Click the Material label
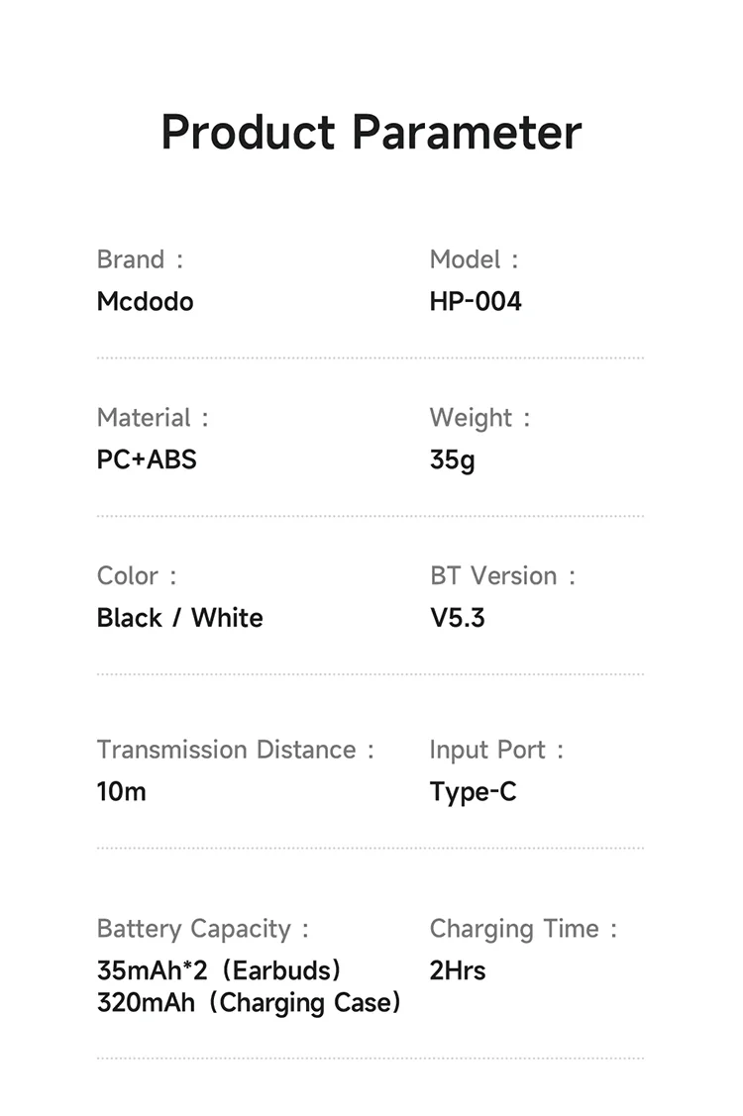Image resolution: width=743 pixels, height=1116 pixels. click(153, 418)
